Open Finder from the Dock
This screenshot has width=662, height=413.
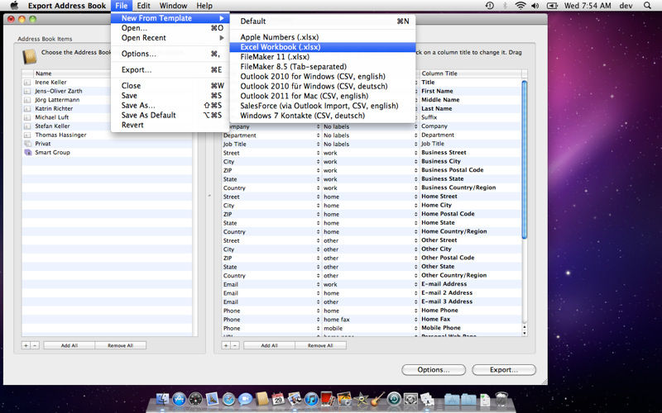tap(162, 399)
